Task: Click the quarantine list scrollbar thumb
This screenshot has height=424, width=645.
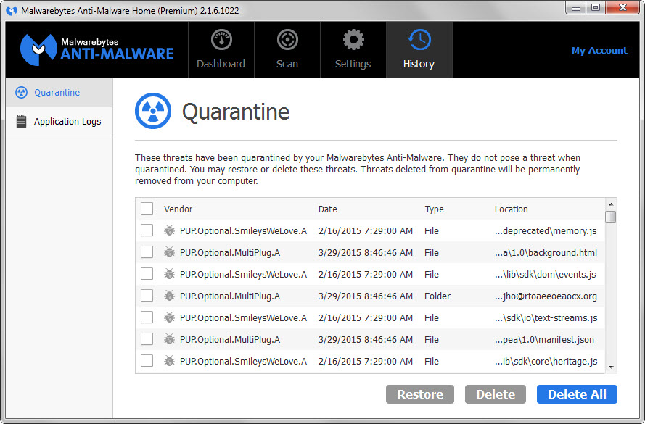Action: pos(611,217)
